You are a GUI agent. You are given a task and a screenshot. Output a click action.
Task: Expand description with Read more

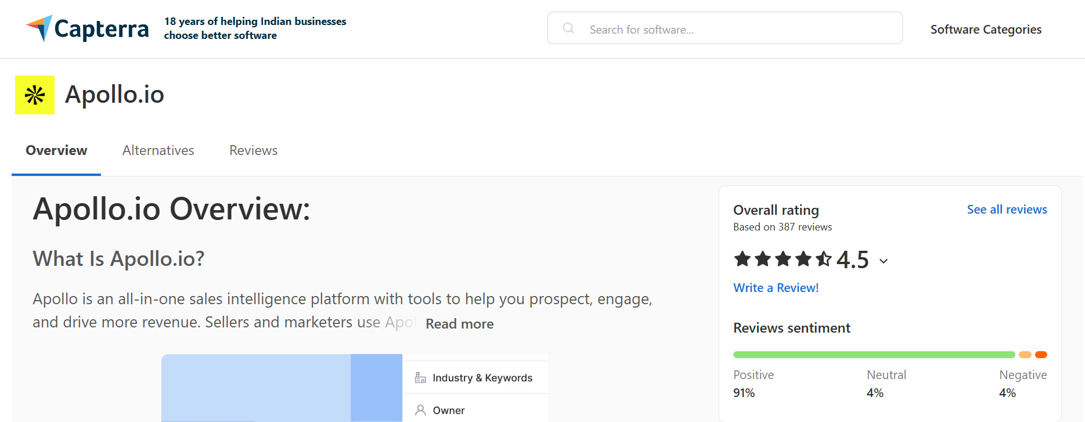[460, 324]
